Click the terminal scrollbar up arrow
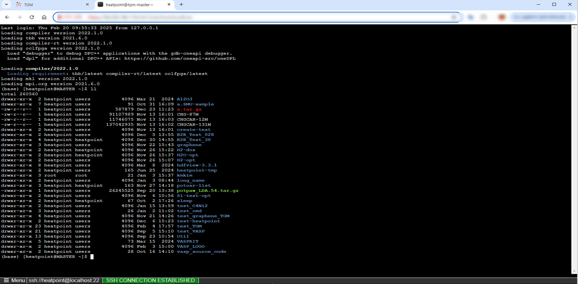This screenshot has width=578, height=284. point(574,27)
